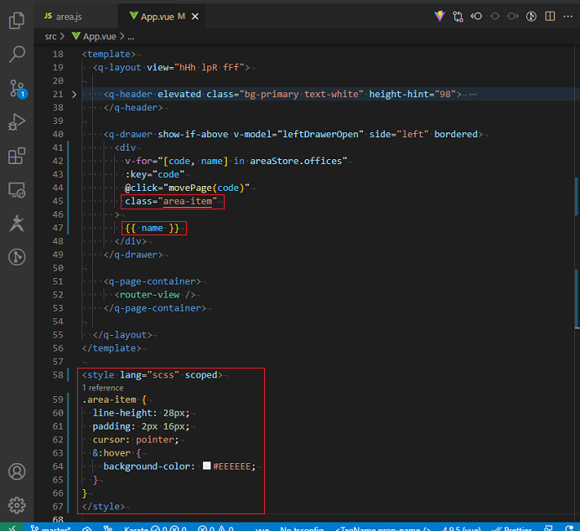
Task: Open the Explorer view in activity bar
Action: [x=17, y=20]
